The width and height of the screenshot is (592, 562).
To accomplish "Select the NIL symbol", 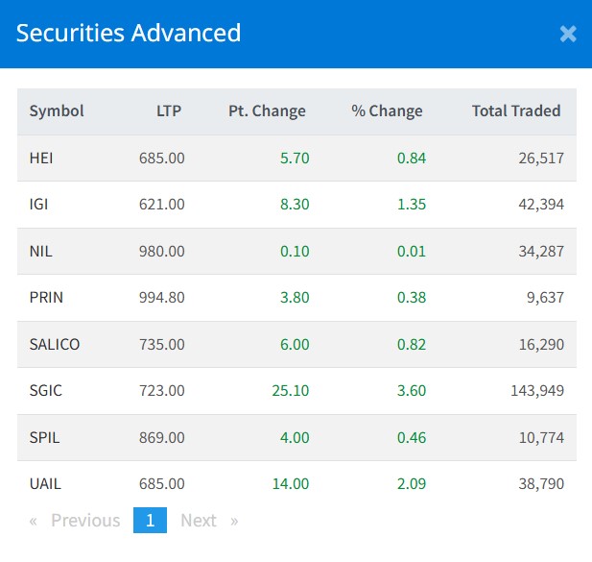I will tap(39, 251).
